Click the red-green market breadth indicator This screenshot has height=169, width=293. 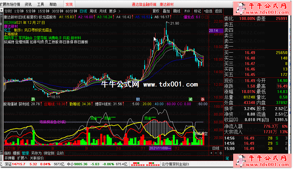tap(145, 164)
